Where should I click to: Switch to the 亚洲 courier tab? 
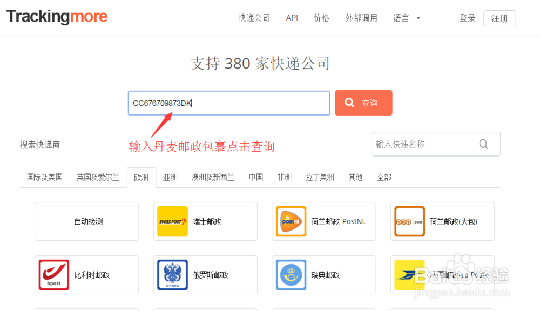[170, 177]
